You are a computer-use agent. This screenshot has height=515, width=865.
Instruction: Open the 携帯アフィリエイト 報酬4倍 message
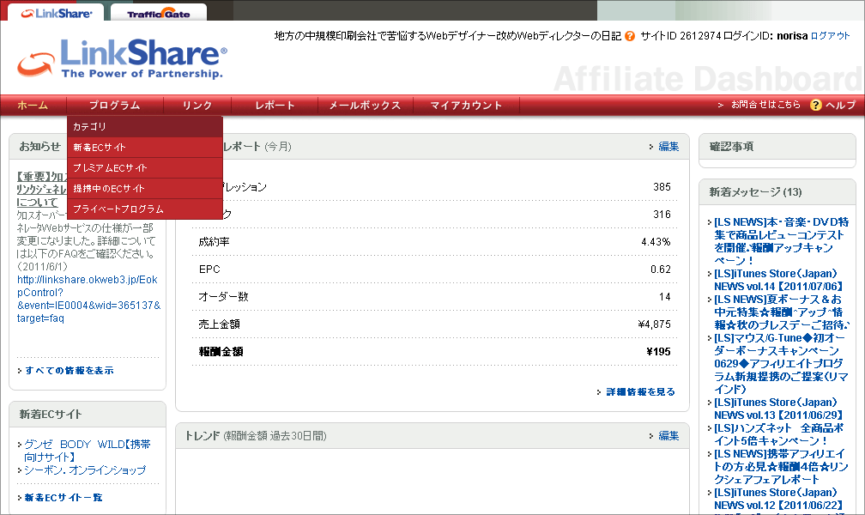coord(781,466)
